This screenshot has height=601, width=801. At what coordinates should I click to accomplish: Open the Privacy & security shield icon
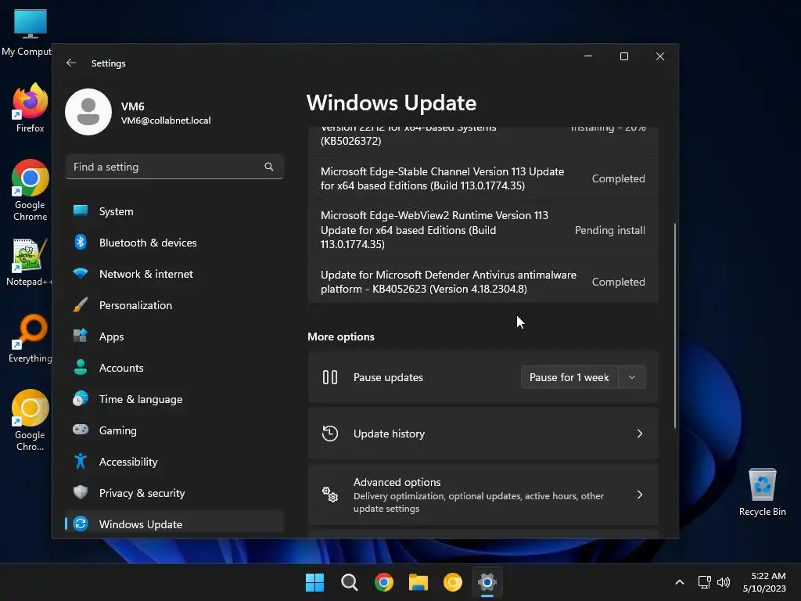click(81, 492)
